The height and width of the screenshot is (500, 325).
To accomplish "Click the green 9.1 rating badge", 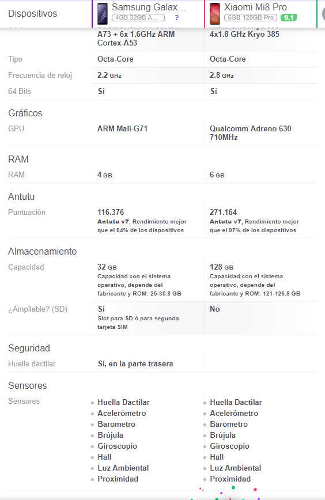I will 289,17.
